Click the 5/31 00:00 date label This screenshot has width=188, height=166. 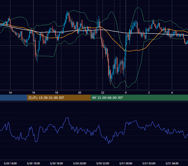click(x=126, y=163)
